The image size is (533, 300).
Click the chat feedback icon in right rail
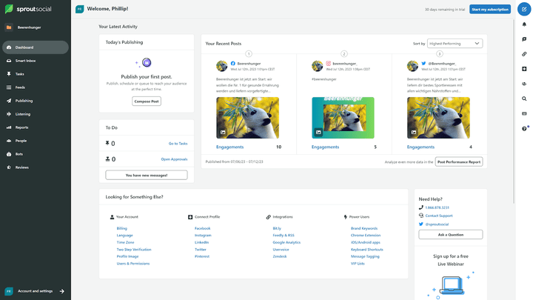pos(524,39)
